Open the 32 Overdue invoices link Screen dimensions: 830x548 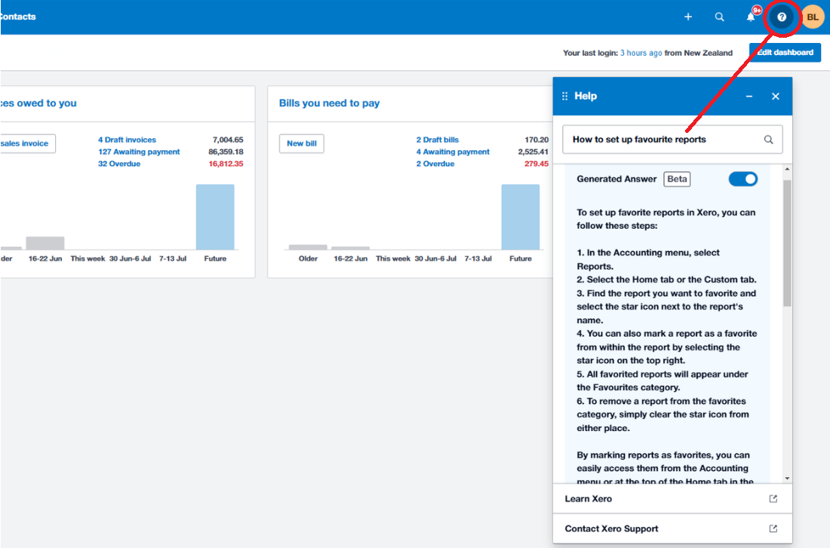pos(119,164)
